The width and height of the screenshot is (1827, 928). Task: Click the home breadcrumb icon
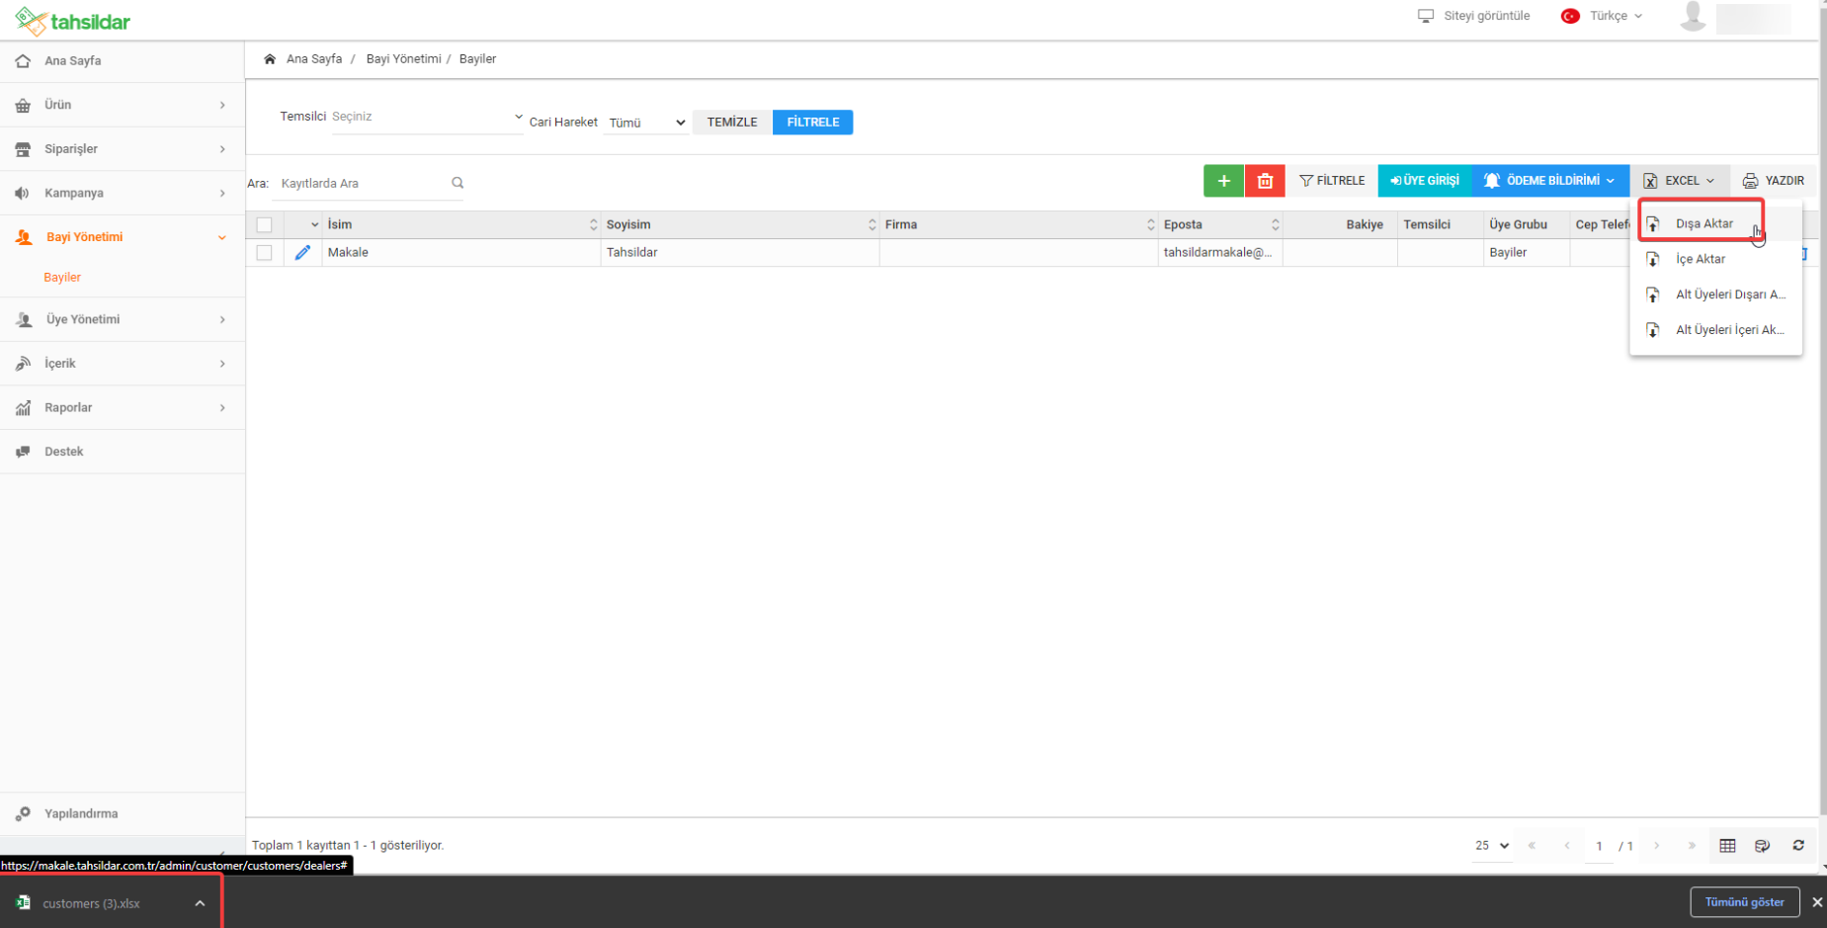pyautogui.click(x=270, y=59)
